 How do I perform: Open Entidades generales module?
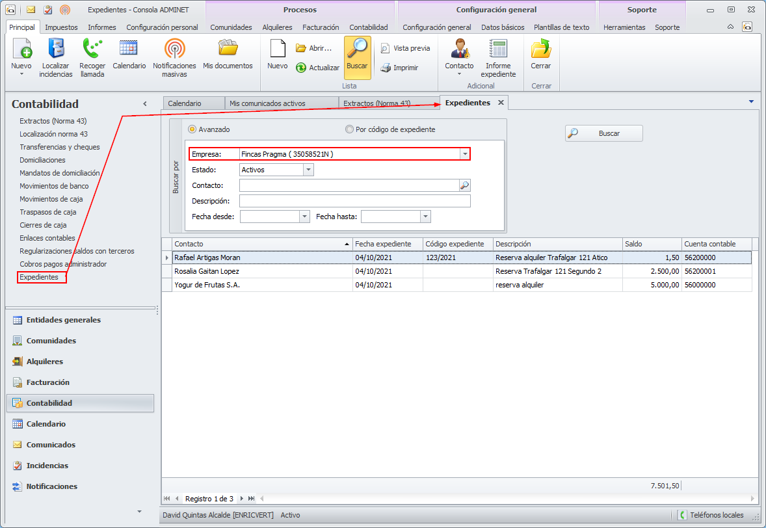point(80,320)
